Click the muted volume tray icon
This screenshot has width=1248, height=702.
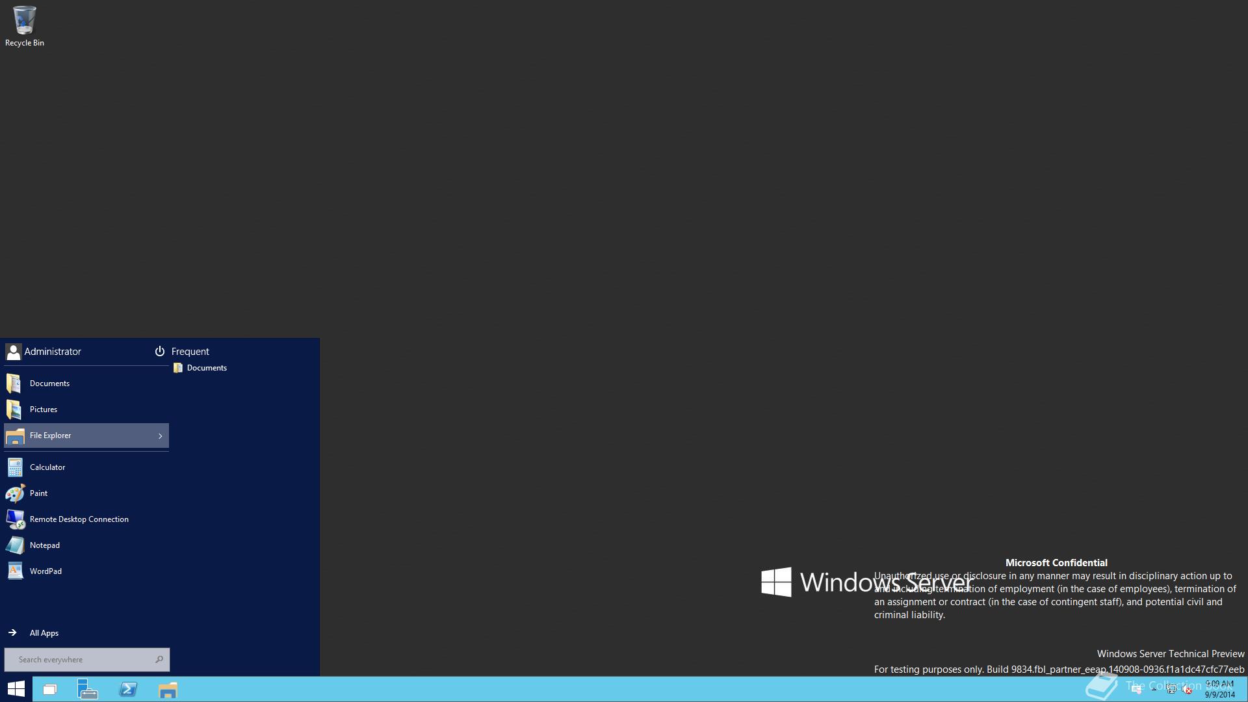click(x=1187, y=690)
